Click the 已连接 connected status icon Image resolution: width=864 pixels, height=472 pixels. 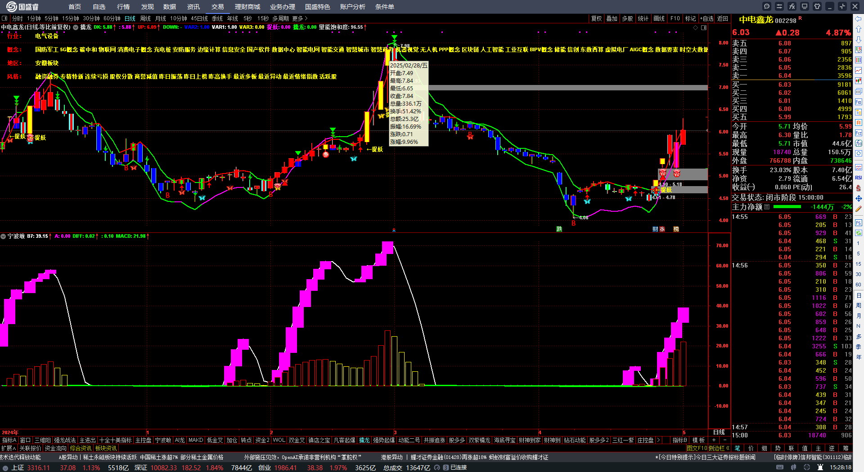446,468
